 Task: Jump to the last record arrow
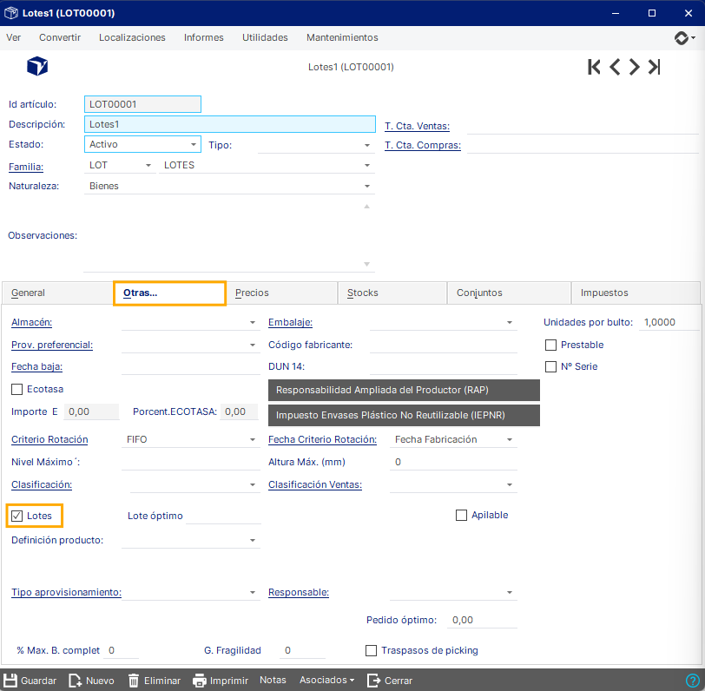click(x=654, y=67)
